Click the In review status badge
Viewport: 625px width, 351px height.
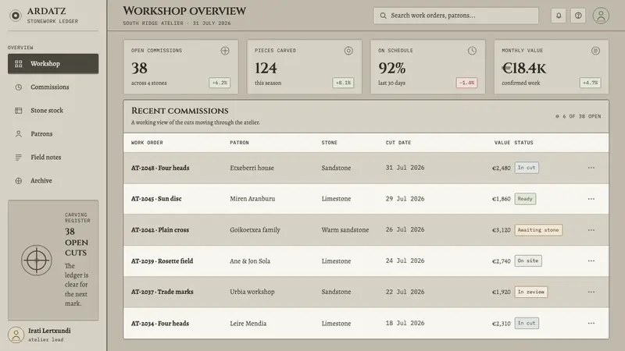(531, 292)
